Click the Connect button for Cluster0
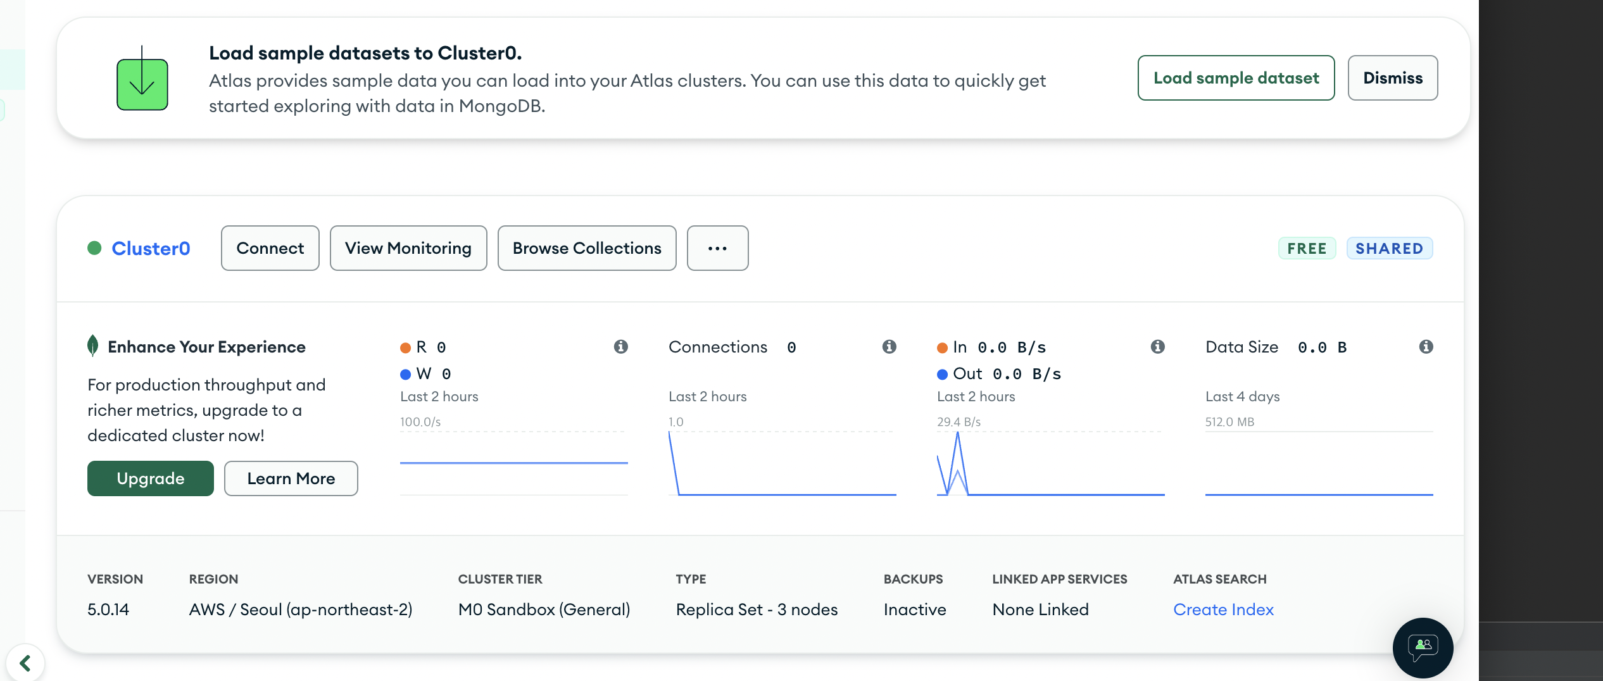Image resolution: width=1603 pixels, height=681 pixels. tap(270, 248)
